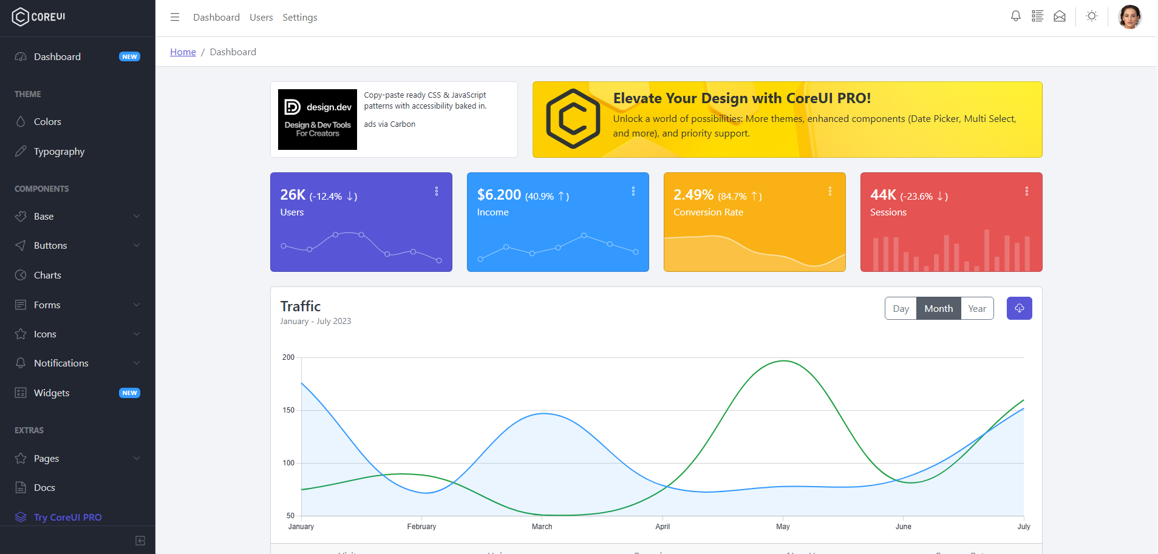This screenshot has width=1158, height=554.
Task: Click the Base puzzle icon
Action: tap(21, 216)
